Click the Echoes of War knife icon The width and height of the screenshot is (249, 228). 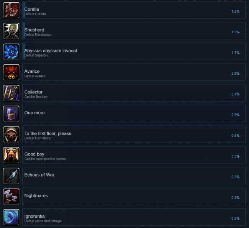11,176
